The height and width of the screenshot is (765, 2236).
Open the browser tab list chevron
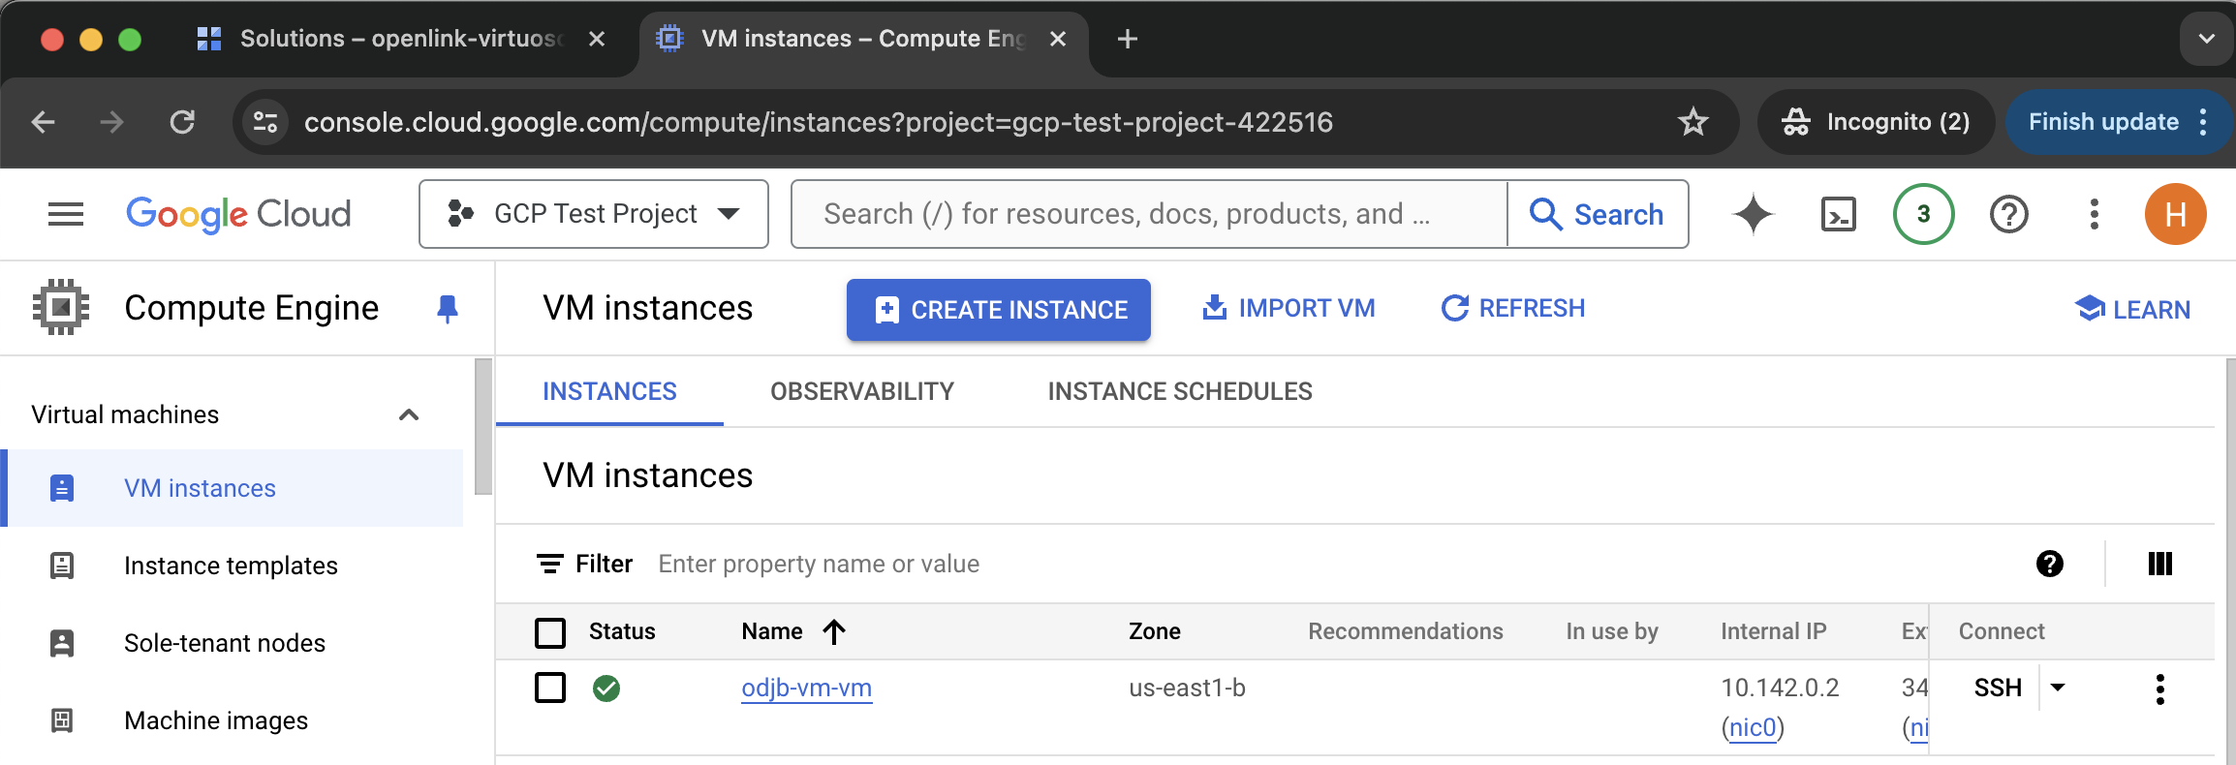(x=2207, y=39)
